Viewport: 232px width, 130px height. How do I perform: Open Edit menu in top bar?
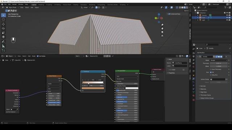point(9,4)
